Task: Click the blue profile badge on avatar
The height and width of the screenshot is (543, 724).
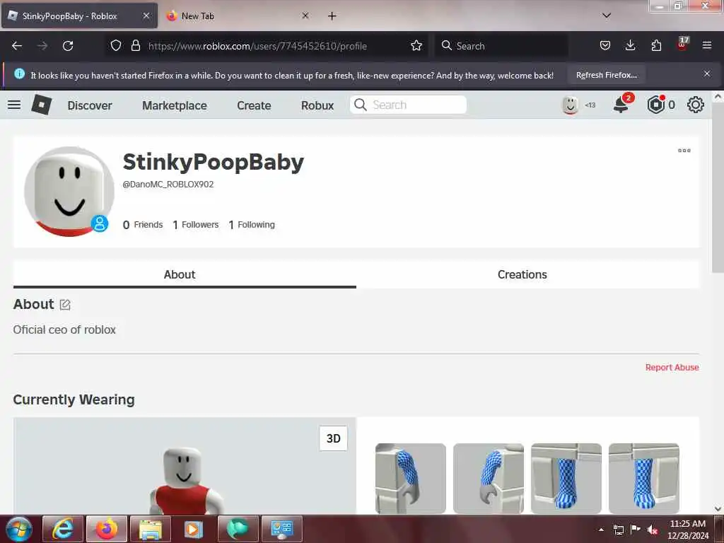Action: [99, 223]
